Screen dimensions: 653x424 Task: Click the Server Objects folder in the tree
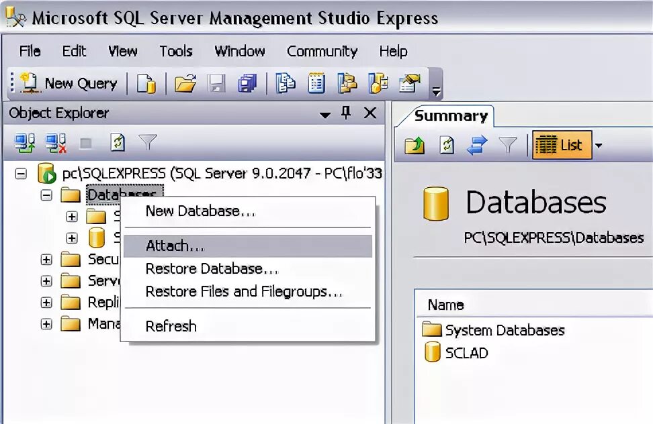[103, 281]
